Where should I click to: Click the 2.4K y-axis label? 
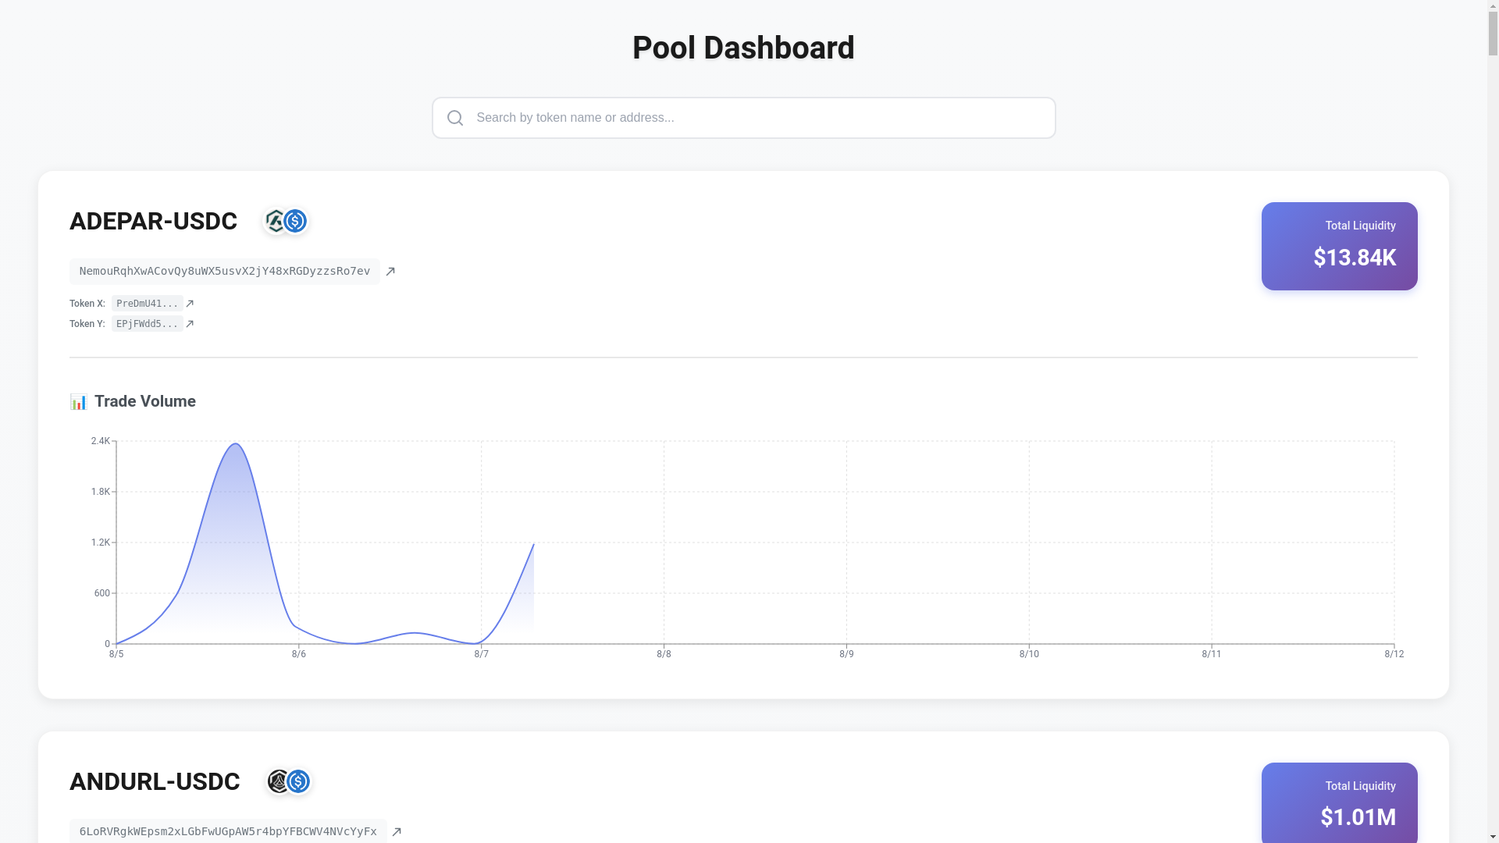point(101,442)
